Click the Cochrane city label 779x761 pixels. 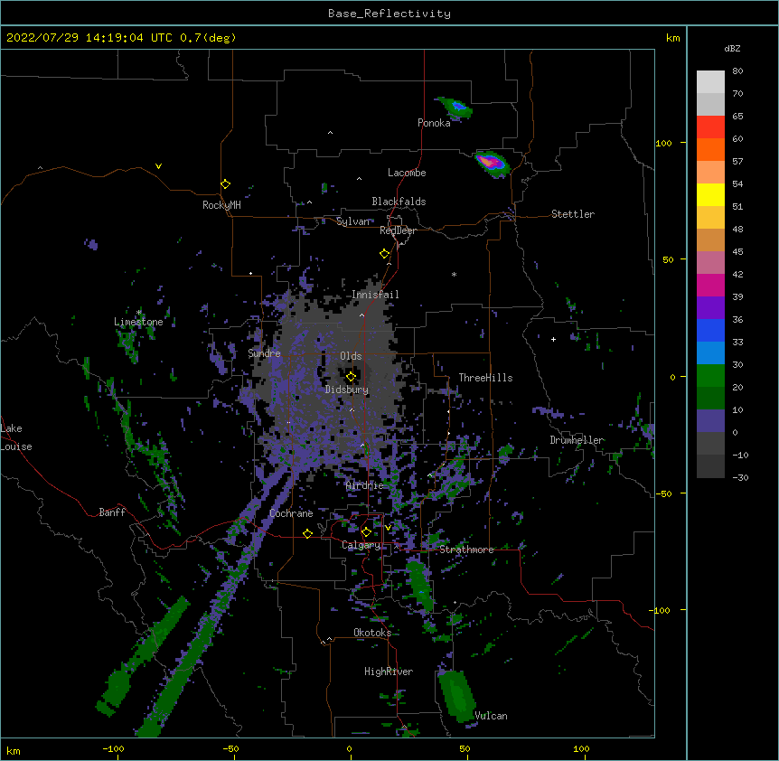coord(291,513)
